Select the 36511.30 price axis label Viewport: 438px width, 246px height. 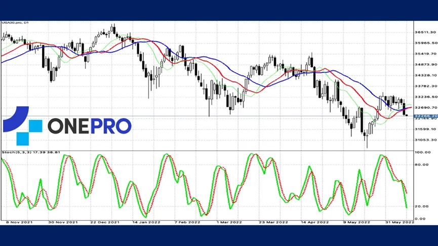pos(425,32)
